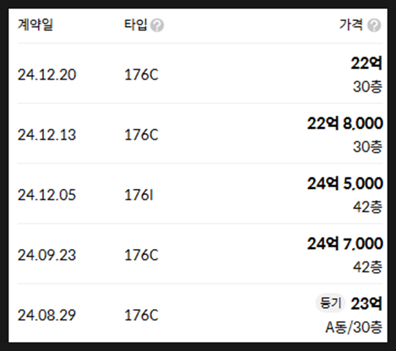396x351 pixels.
Task: Click the help icon next to 가격
Action: coord(374,25)
